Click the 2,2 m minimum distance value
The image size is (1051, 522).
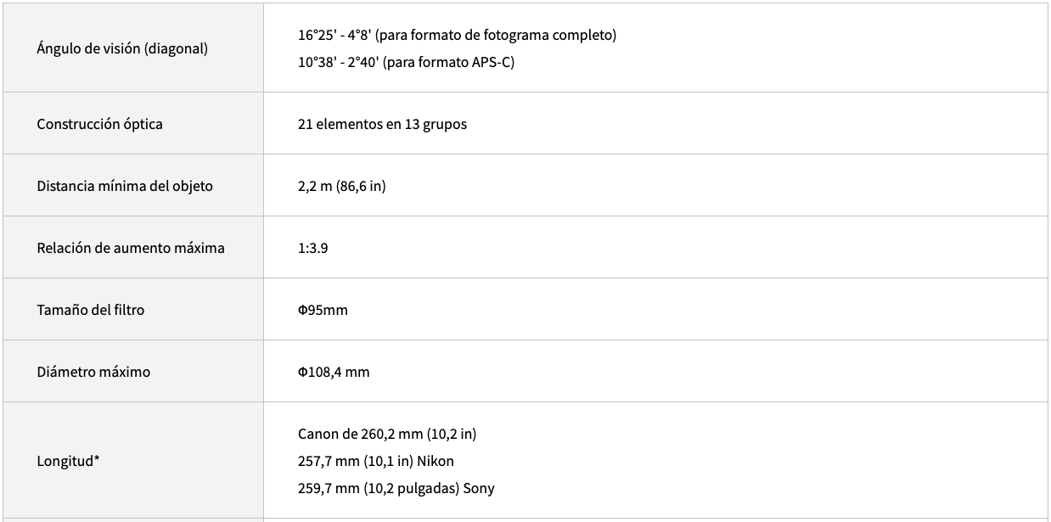click(315, 186)
